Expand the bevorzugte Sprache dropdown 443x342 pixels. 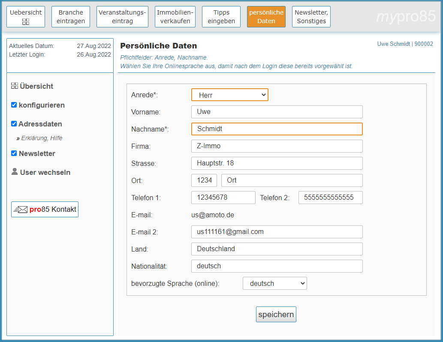[x=274, y=283]
